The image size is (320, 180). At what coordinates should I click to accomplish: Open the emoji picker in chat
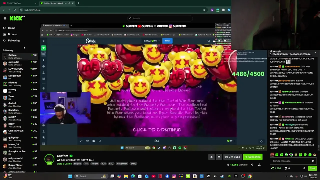point(313,161)
